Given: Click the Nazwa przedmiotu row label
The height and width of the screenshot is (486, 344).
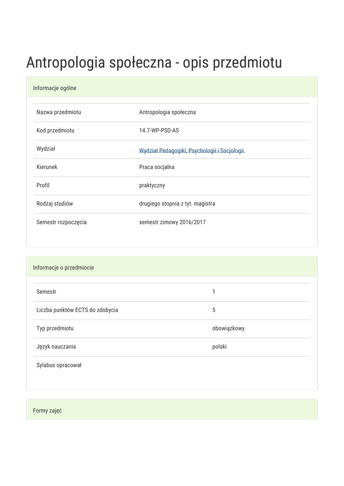Looking at the screenshot, I should 59,112.
